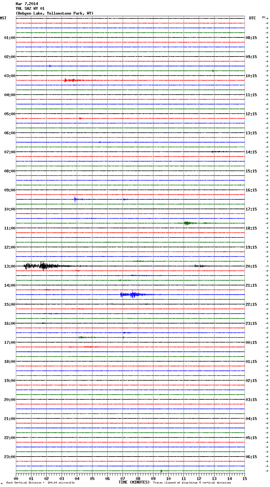Click the green spike on the bottom trace

[x=161, y=471]
